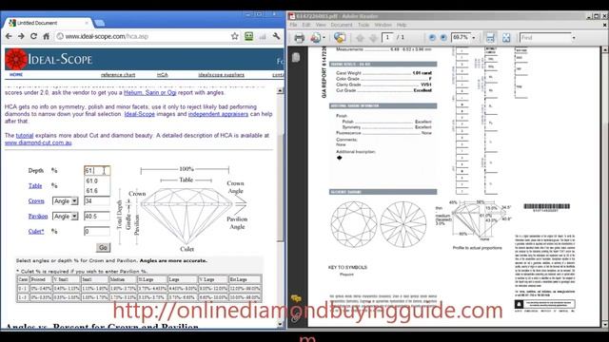The height and width of the screenshot is (342, 609).
Task: Bookmark the page with the star icon
Action: click(x=235, y=36)
